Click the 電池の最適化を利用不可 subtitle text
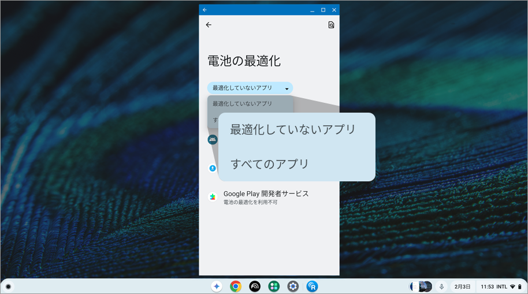Screen dimensions: 528x294 [251, 202]
